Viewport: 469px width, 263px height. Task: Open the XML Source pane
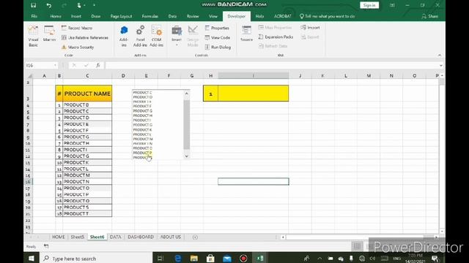coord(246,34)
